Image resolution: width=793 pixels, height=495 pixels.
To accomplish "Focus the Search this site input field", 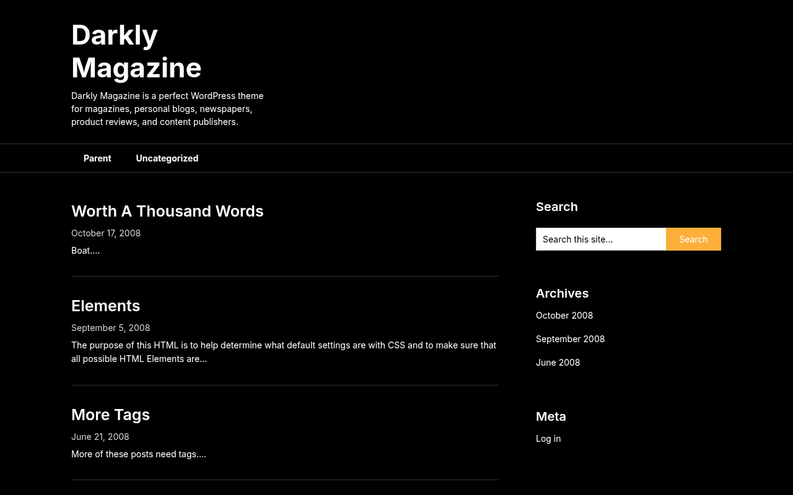I will [x=601, y=239].
